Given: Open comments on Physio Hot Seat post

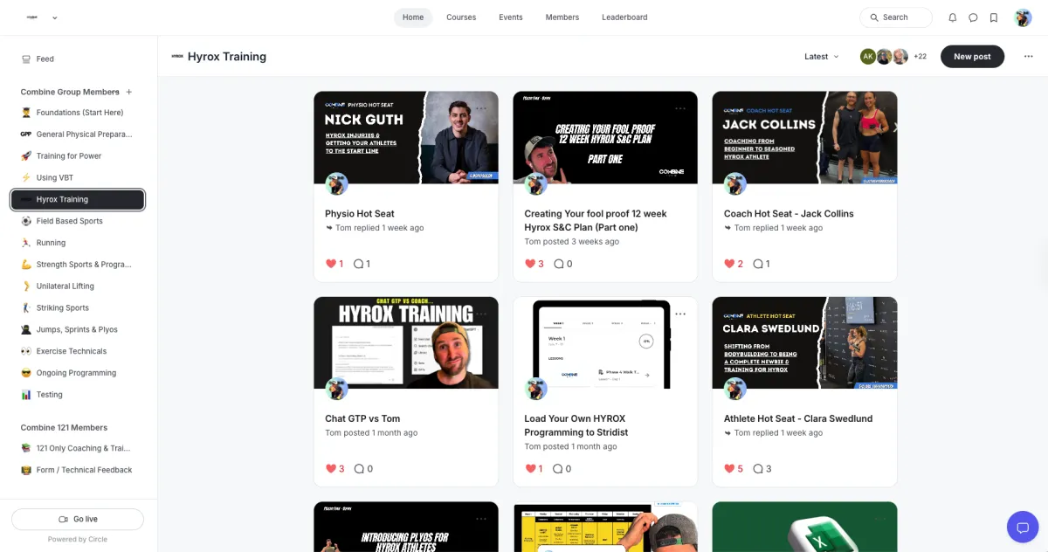Looking at the screenshot, I should [362, 264].
